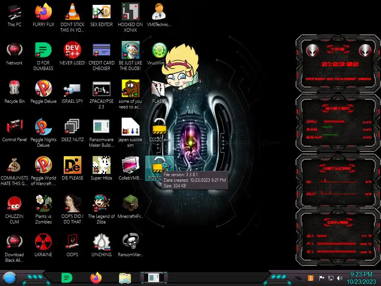
Task: Open the Java tray icon
Action: 311,278
